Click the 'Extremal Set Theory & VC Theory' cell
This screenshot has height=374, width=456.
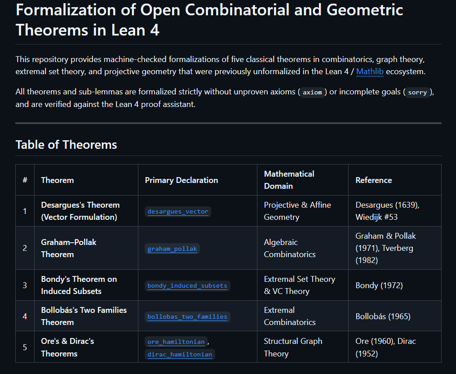point(303,285)
